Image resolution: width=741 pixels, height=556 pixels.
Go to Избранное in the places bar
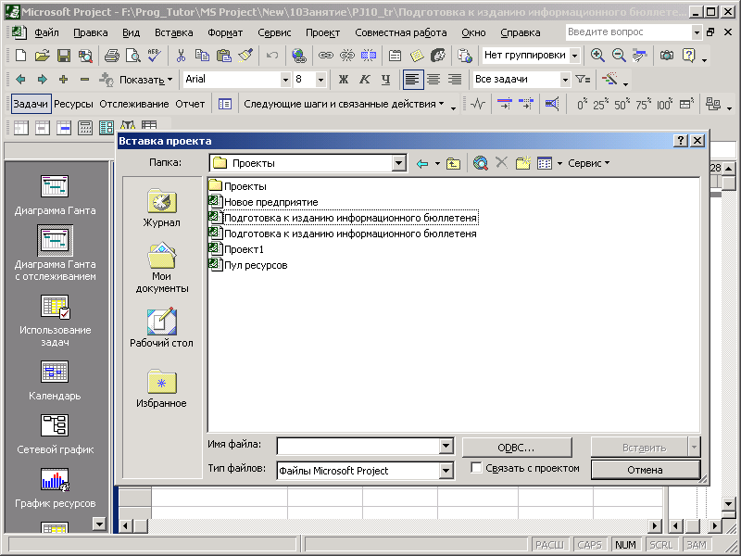pyautogui.click(x=161, y=388)
